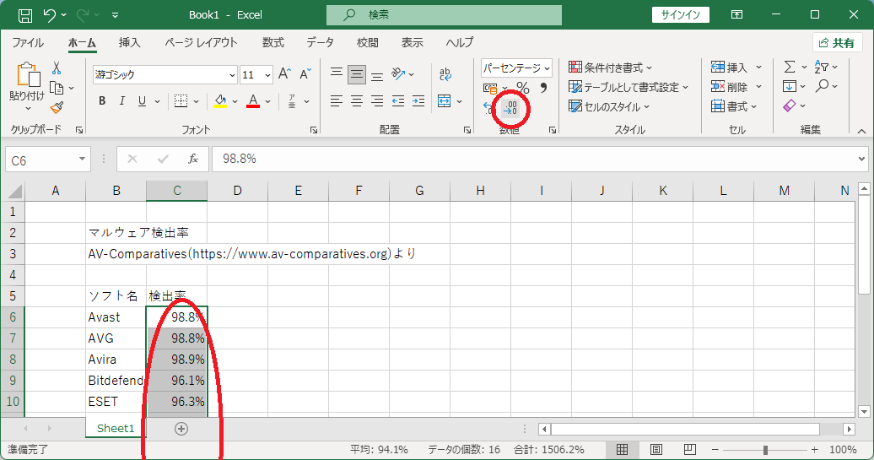Merge and center cells icon
The height and width of the screenshot is (460, 874).
445,101
